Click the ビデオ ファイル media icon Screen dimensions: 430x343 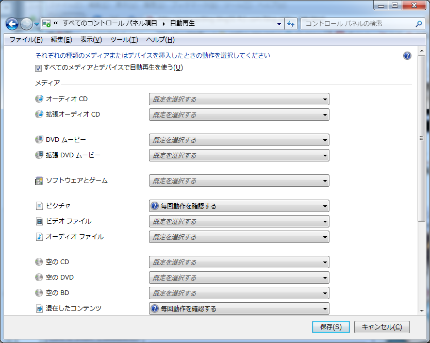tap(38, 221)
